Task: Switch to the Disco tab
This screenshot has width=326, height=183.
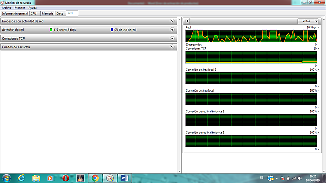Action: pos(60,14)
